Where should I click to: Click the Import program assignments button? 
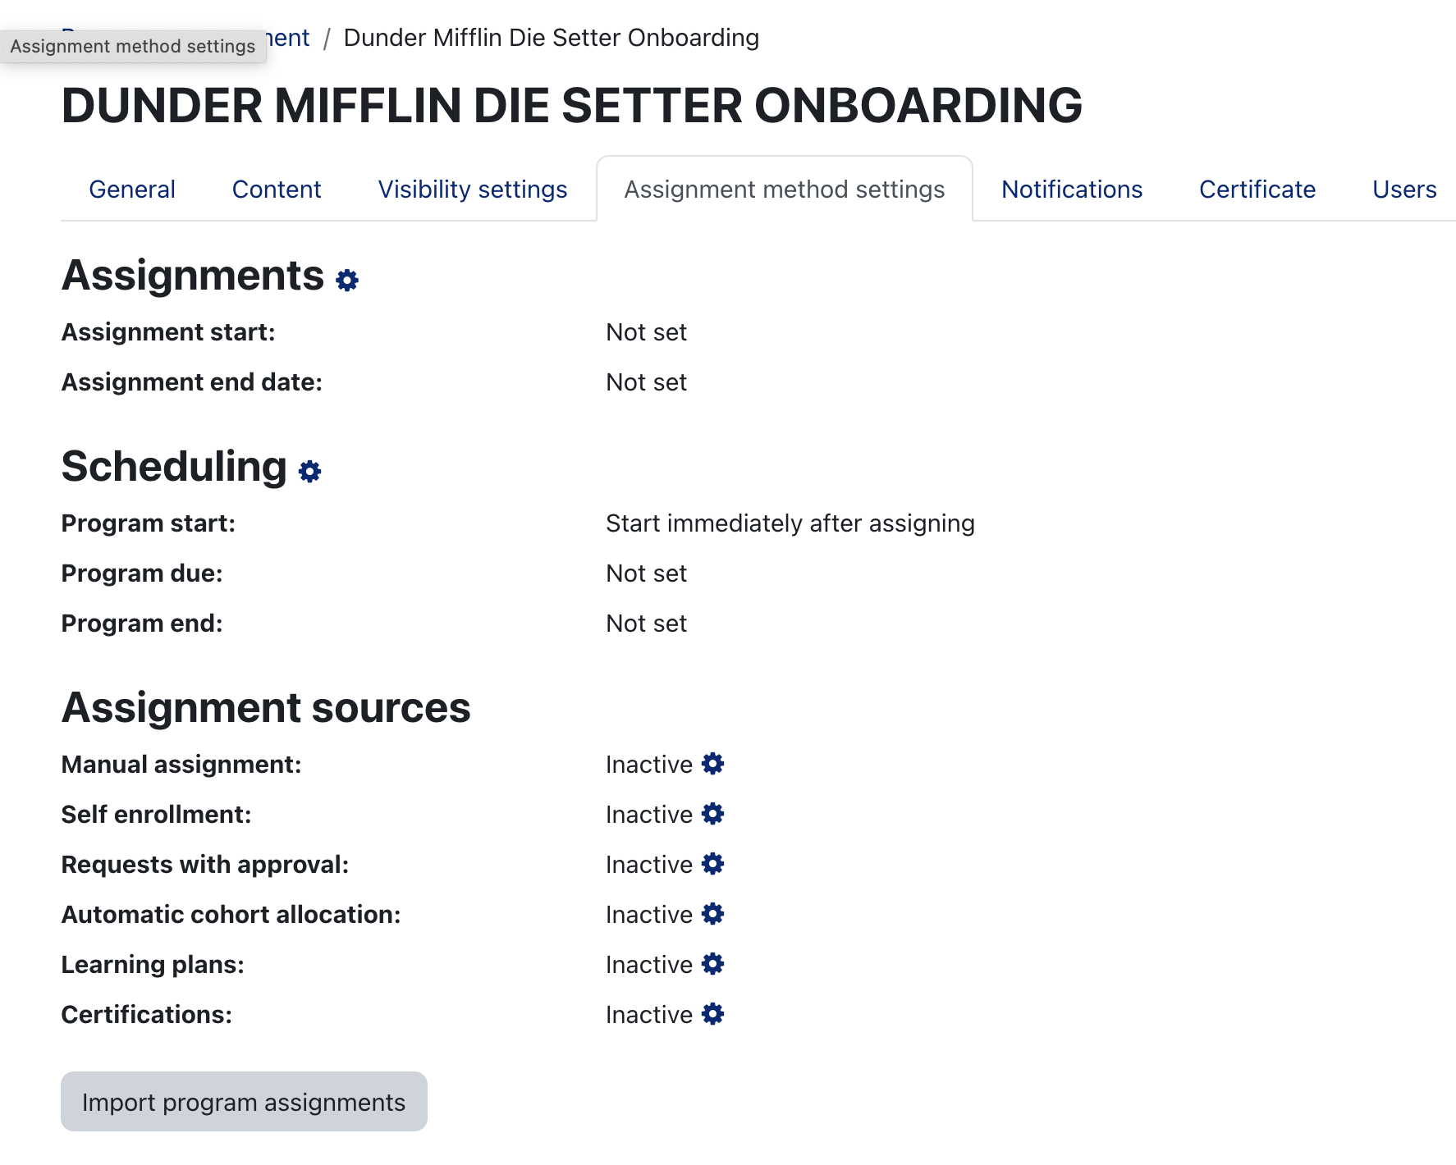click(244, 1102)
